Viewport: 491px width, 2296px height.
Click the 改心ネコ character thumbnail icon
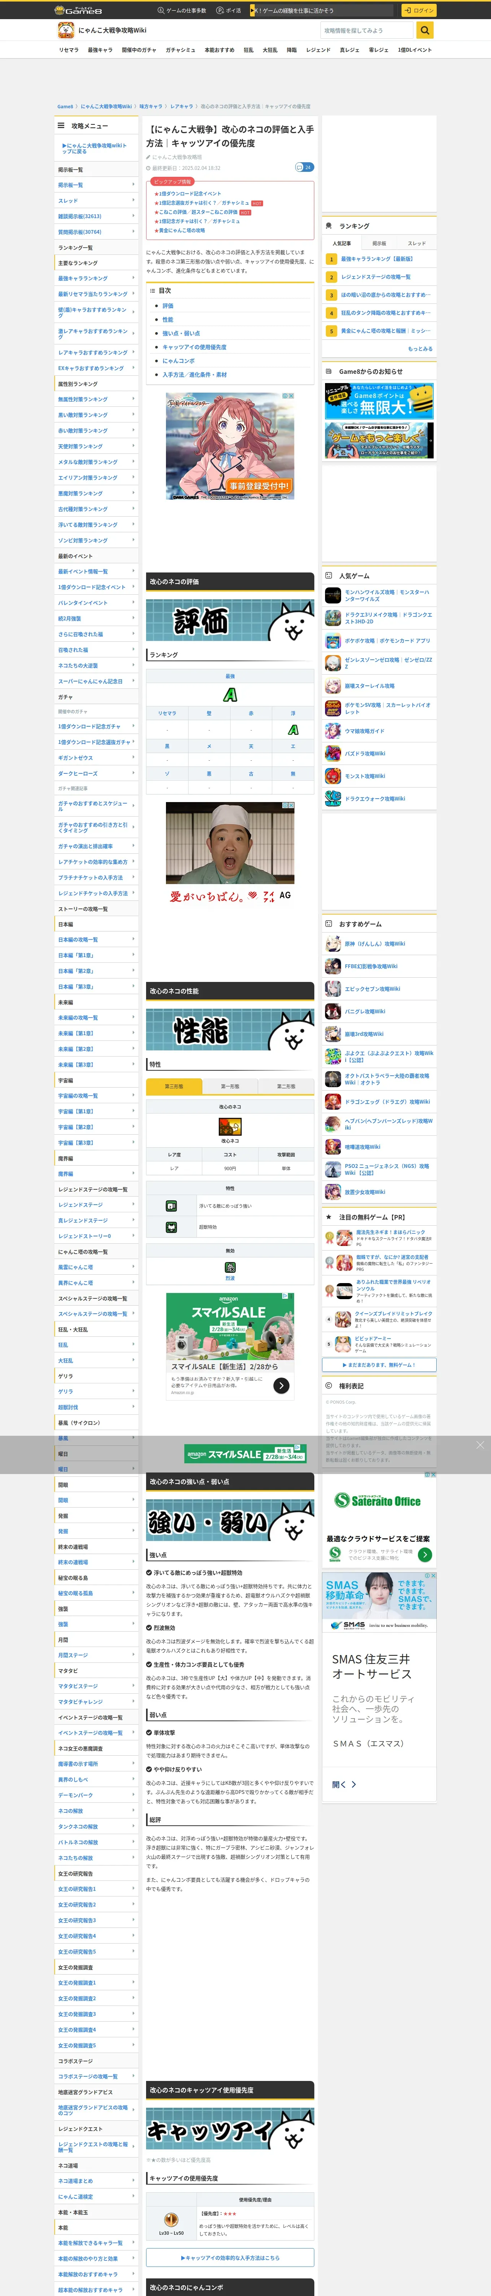coord(230,1126)
